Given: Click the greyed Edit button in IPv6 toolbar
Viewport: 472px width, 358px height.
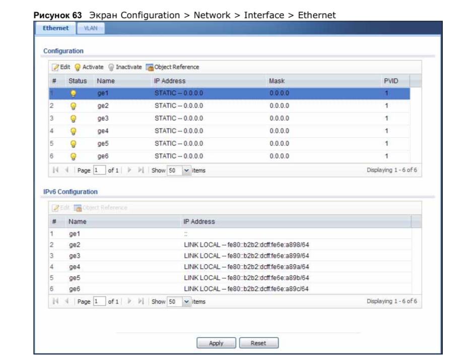Looking at the screenshot, I should (61, 208).
